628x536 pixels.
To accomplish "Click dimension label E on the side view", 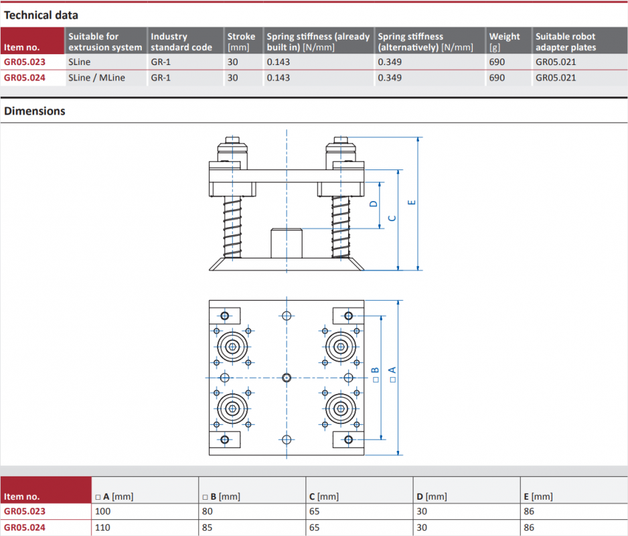I will [411, 202].
